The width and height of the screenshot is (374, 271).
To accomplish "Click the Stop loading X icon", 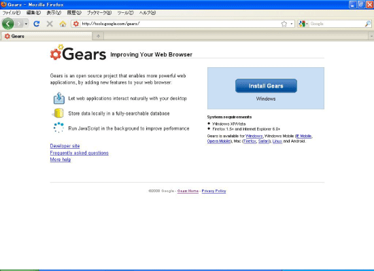I will click(50, 24).
